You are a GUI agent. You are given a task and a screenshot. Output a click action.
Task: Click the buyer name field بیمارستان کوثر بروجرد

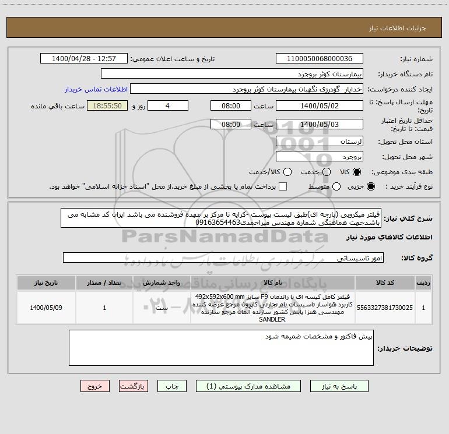tap(232, 73)
